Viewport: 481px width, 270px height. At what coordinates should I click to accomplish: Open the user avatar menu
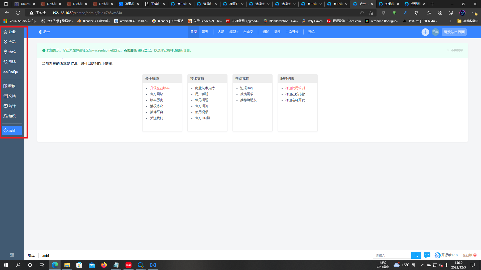click(x=435, y=32)
